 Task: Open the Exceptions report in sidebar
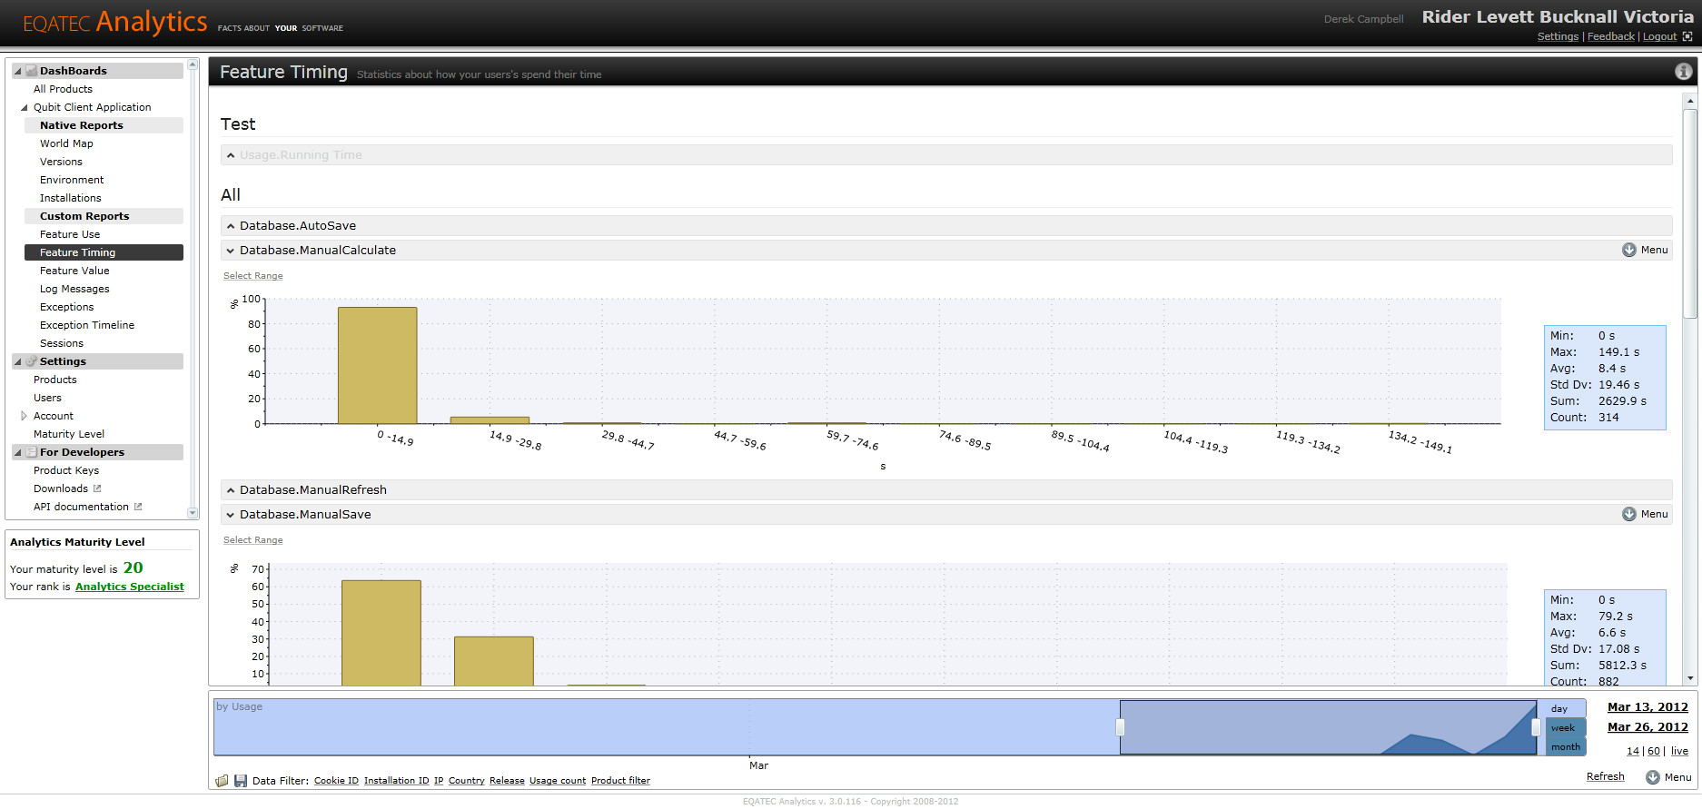pos(66,307)
